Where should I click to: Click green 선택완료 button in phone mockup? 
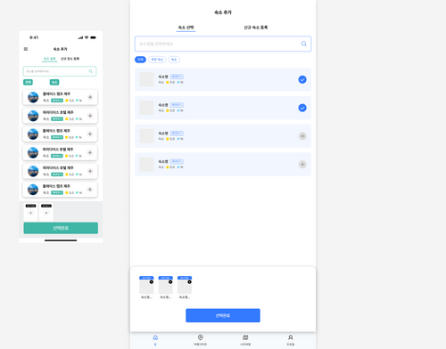pyautogui.click(x=61, y=228)
